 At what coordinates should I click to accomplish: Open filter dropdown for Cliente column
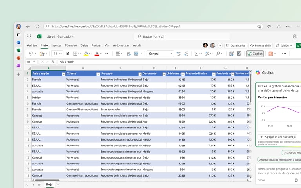[x=98, y=74]
